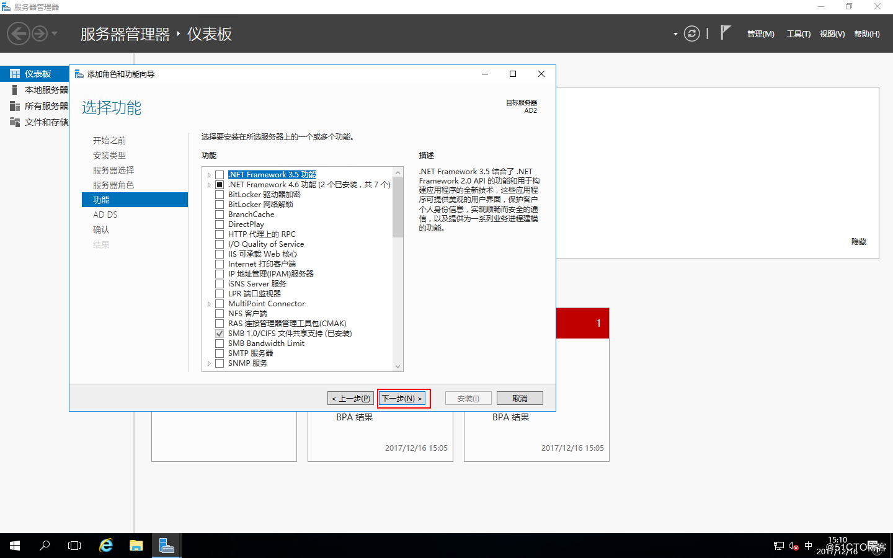Open navigation history dropdown arrow

55,33
